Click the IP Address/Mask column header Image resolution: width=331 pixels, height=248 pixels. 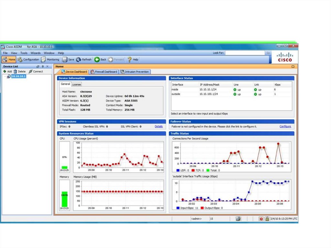209,85
